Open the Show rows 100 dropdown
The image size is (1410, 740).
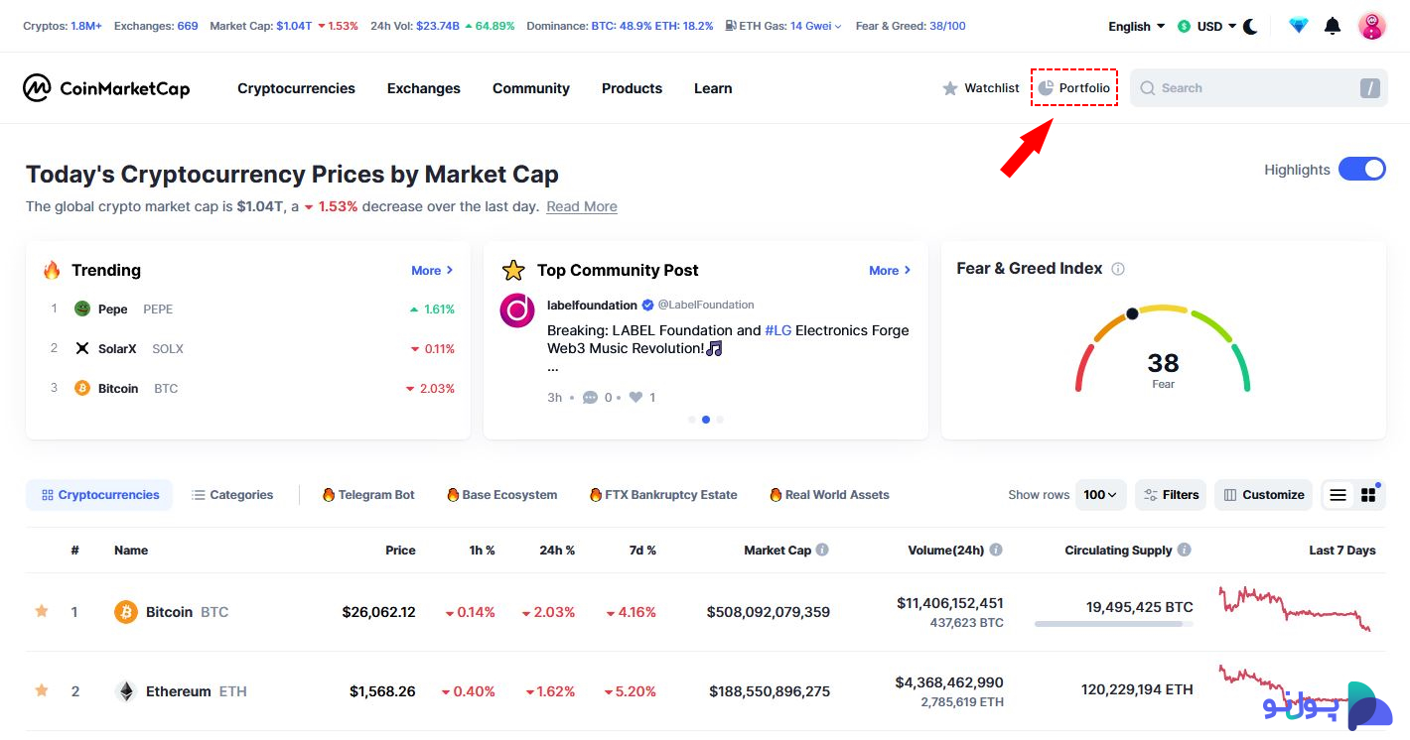(x=1100, y=495)
